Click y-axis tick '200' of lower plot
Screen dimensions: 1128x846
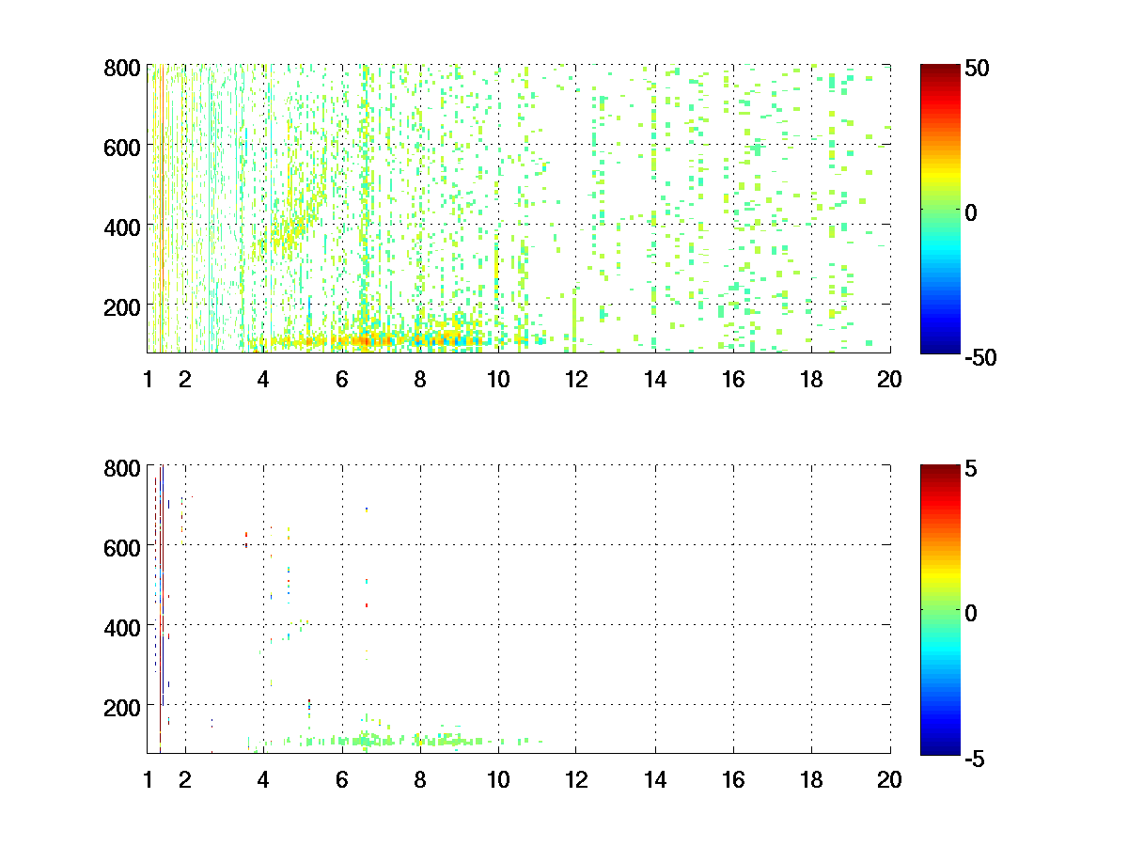[122, 706]
